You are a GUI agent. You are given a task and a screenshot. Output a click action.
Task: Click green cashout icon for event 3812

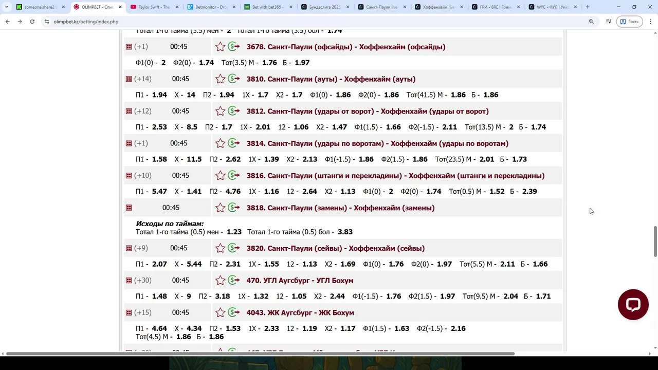pyautogui.click(x=234, y=111)
